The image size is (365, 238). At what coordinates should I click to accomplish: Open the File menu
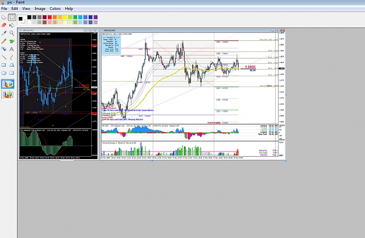[x=4, y=9]
